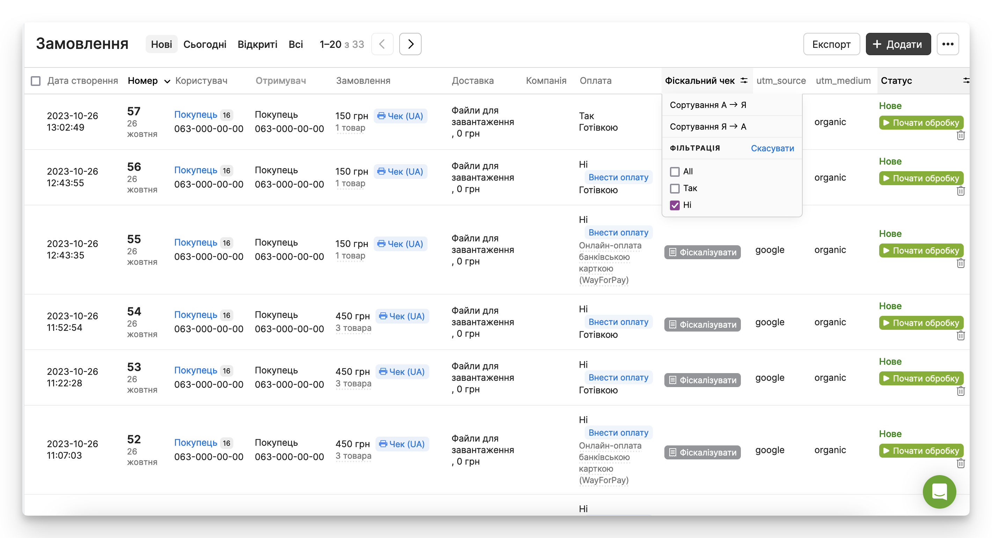This screenshot has width=992, height=538.
Task: Click Почати обробку for order 53
Action: click(921, 378)
